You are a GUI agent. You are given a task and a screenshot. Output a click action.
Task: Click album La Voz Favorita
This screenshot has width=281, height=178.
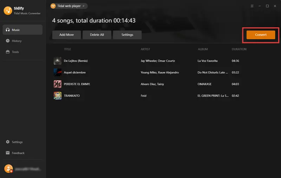click(208, 61)
